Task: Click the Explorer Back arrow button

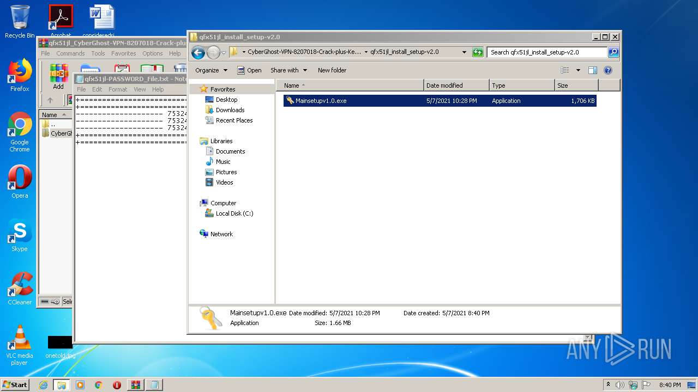Action: tap(198, 52)
